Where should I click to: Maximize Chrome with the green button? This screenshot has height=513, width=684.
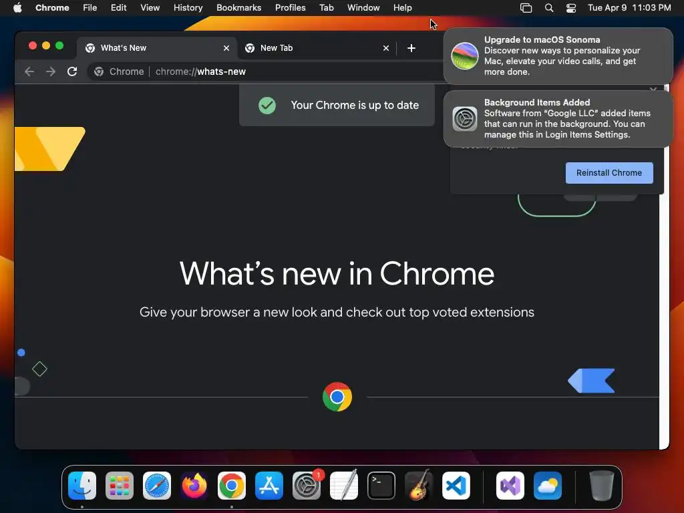(x=59, y=46)
